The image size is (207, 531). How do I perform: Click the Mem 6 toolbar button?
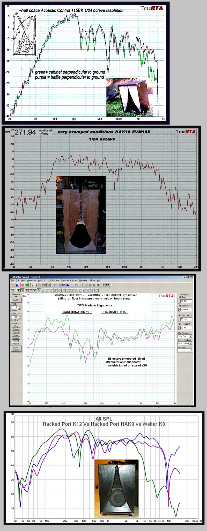click(x=39, y=290)
